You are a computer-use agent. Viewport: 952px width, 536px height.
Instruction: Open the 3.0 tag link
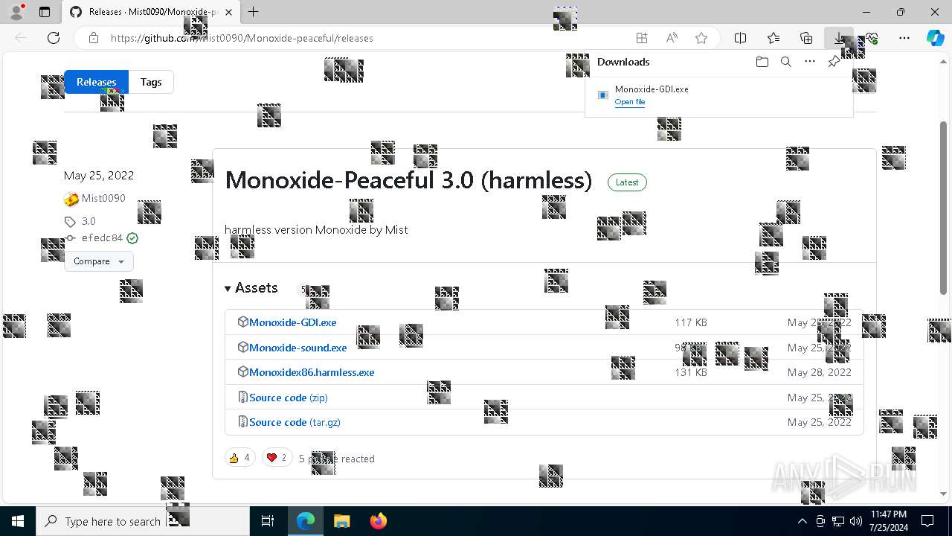coord(89,221)
